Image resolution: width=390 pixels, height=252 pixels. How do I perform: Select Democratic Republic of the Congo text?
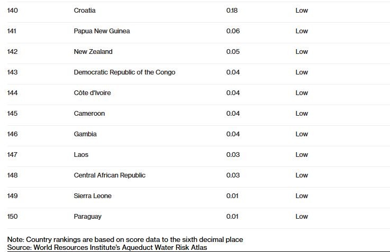[x=124, y=72]
